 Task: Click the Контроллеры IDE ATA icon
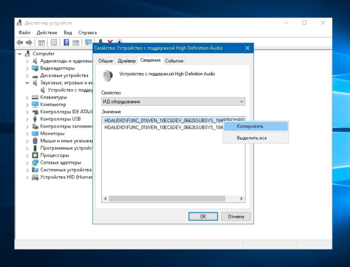coord(35,112)
